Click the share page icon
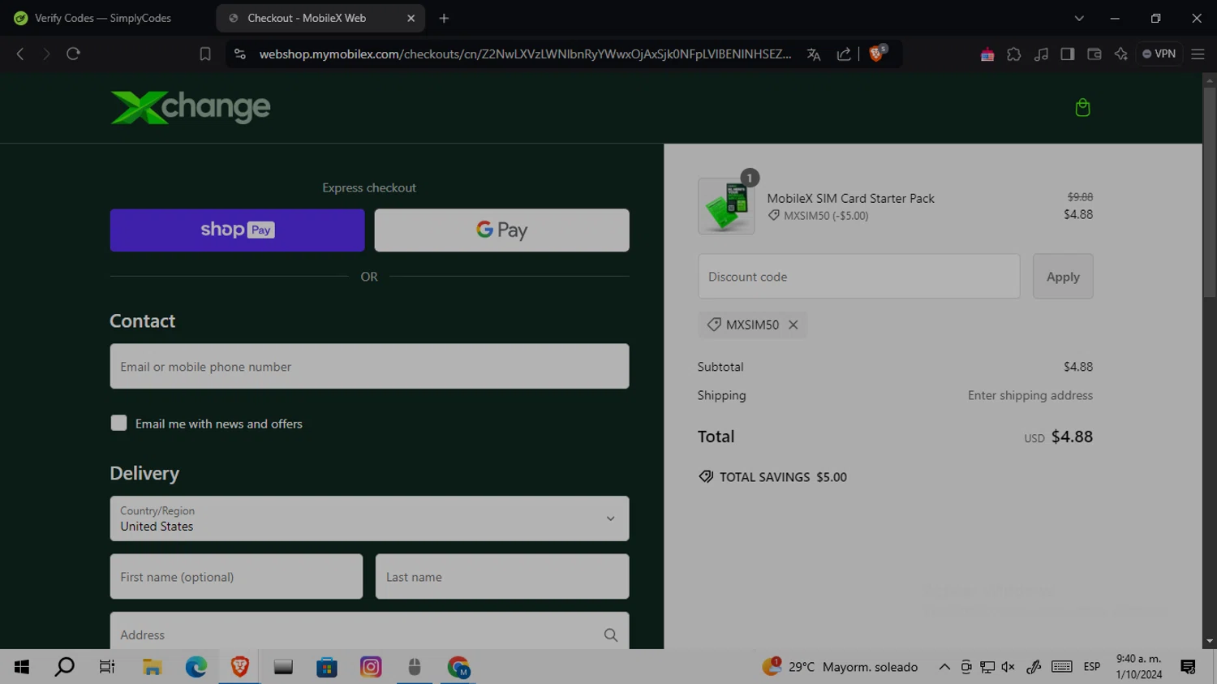Screen dimensions: 1217x684 [844, 54]
